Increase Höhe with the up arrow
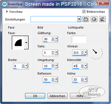Viewport: 111px width, 104px height. (82, 78)
